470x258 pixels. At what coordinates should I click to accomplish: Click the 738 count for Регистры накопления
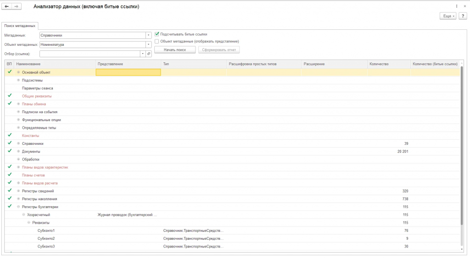click(405, 199)
